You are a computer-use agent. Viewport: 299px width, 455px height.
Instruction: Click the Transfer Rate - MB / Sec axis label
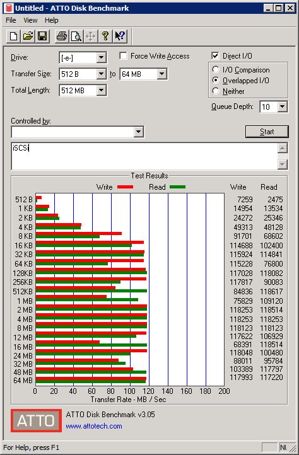tap(128, 400)
